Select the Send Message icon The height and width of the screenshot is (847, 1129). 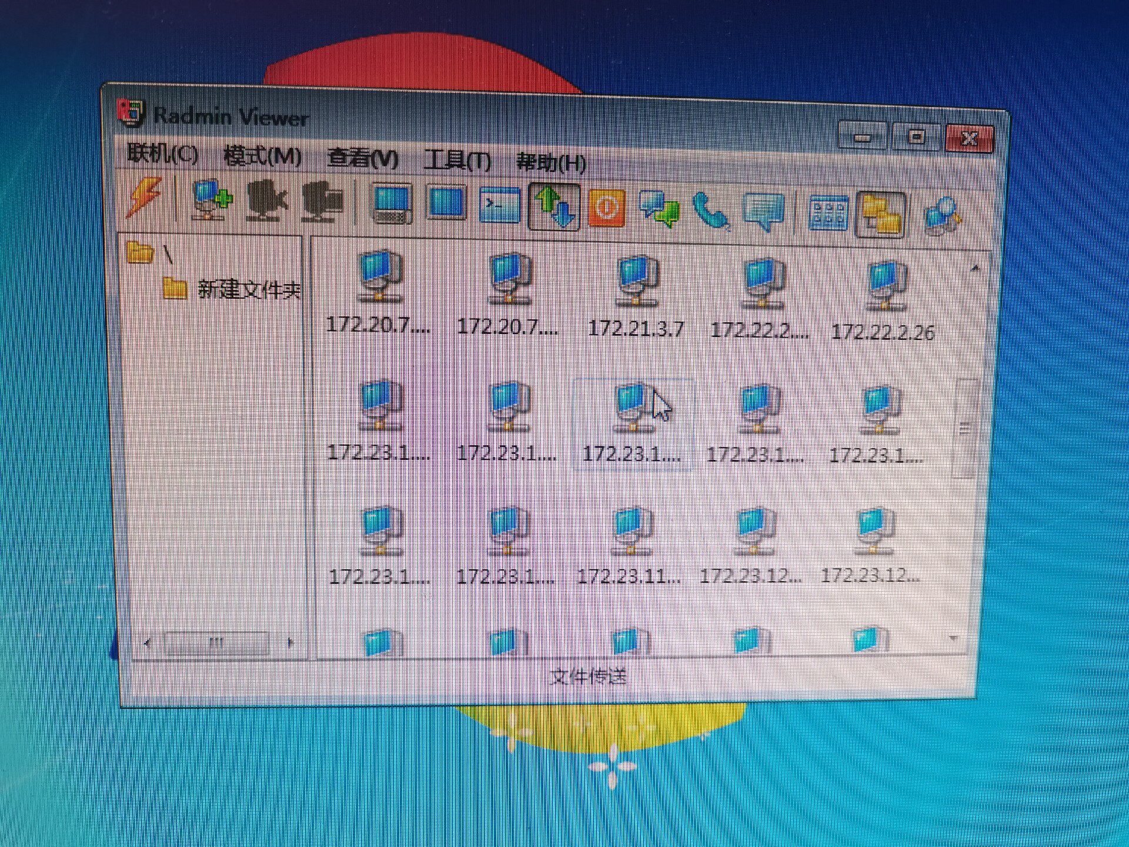(x=763, y=212)
